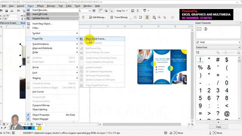Click the envelope icon in Insert Character docker
Image resolution: width=242 pixels, height=136 pixels.
tap(199, 29)
